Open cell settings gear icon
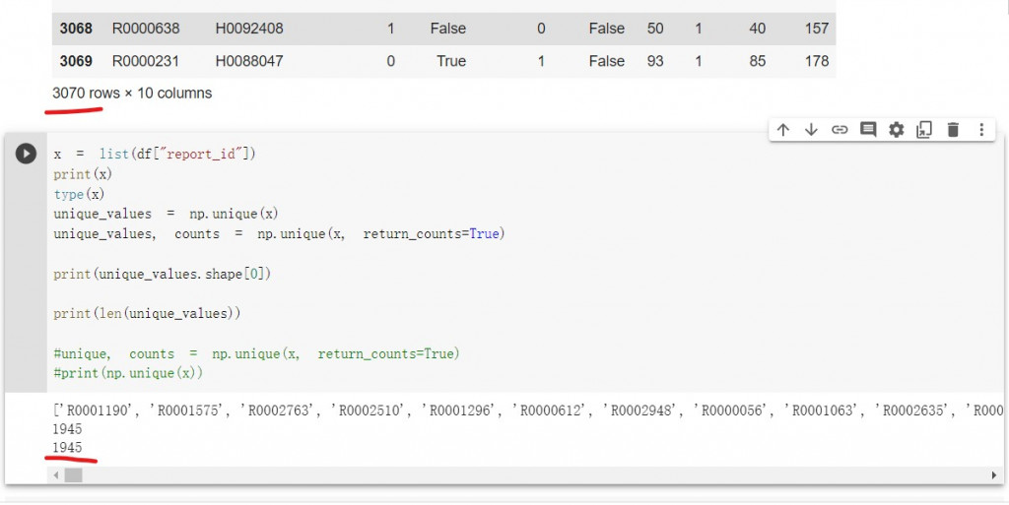1009x505 pixels. pyautogui.click(x=896, y=130)
